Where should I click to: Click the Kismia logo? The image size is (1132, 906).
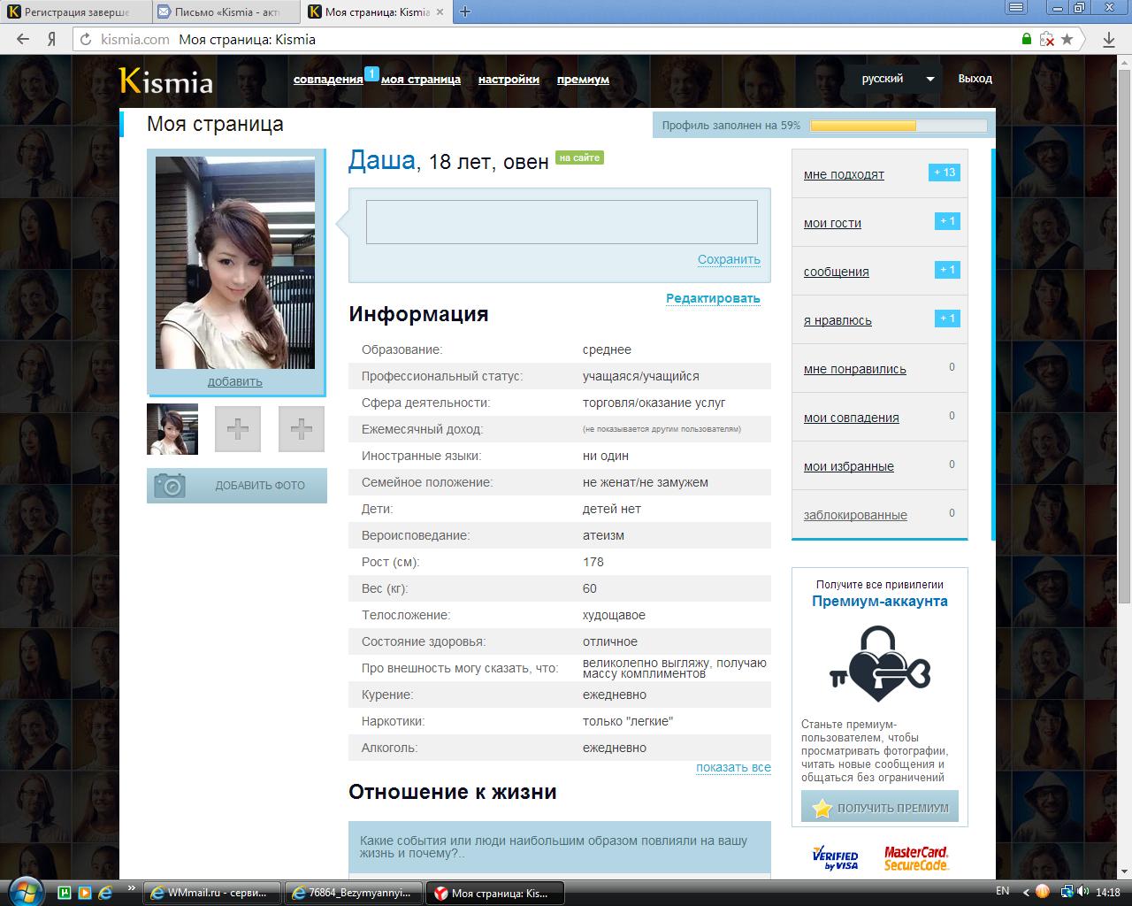pos(166,81)
